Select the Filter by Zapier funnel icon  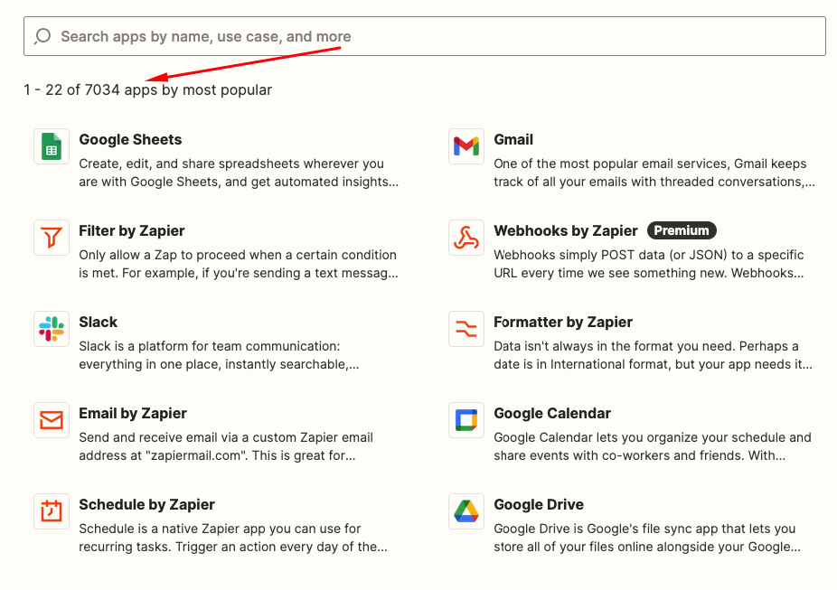click(x=52, y=239)
